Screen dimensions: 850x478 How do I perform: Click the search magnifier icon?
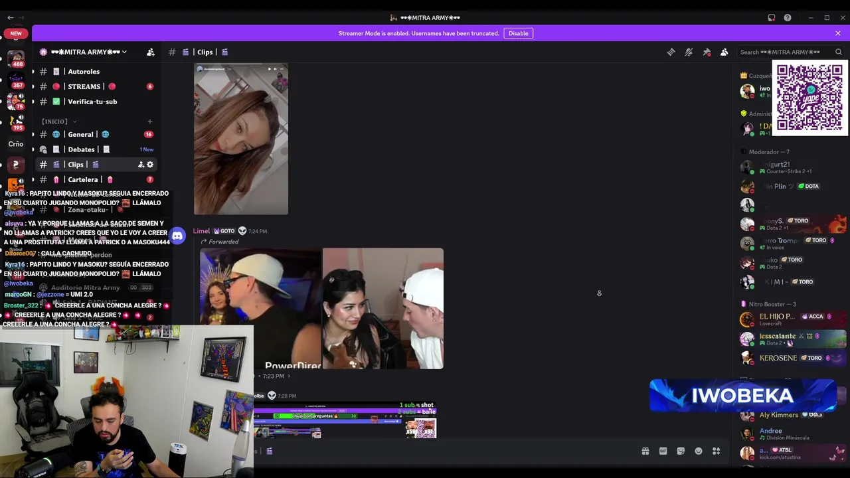point(839,52)
